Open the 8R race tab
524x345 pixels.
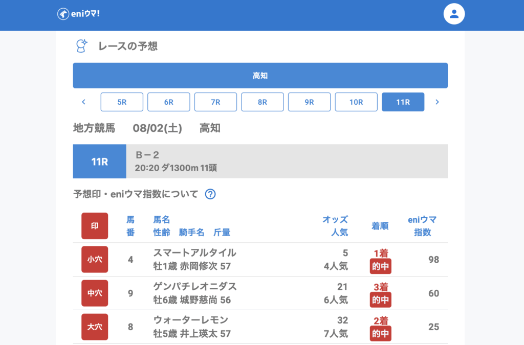(263, 102)
